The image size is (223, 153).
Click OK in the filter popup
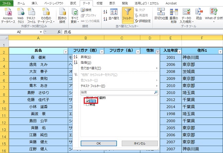(x=99, y=143)
